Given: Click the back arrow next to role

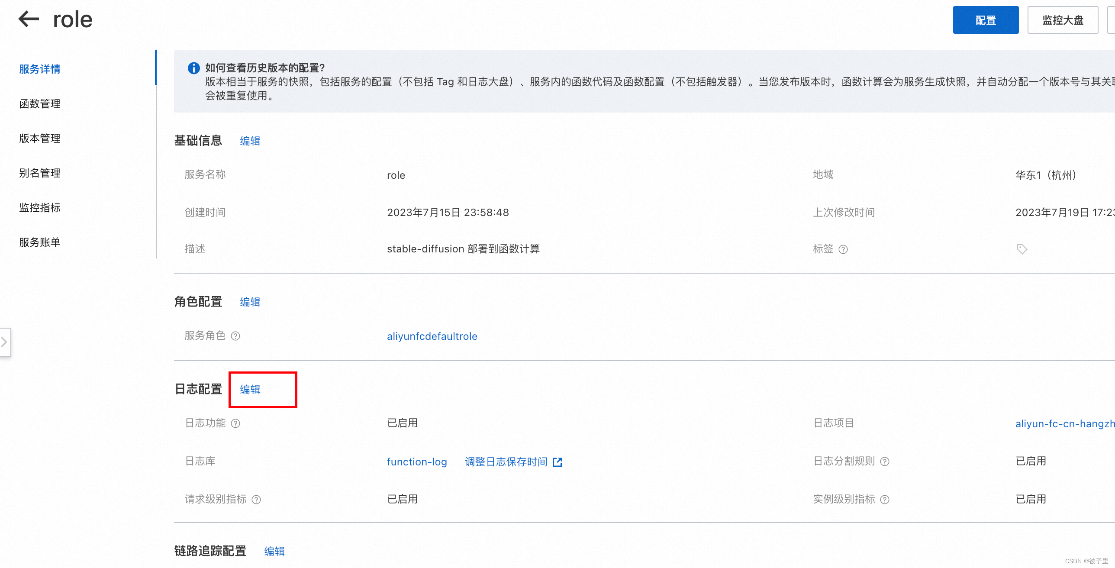Looking at the screenshot, I should click(29, 19).
